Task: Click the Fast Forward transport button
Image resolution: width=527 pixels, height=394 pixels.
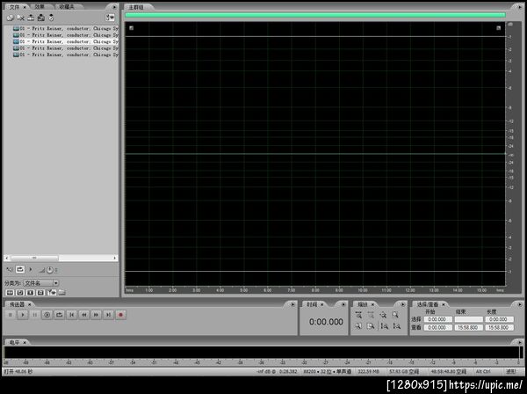Action: [96, 315]
